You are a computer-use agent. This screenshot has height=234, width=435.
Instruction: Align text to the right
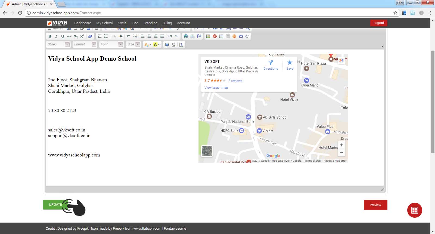point(156,36)
